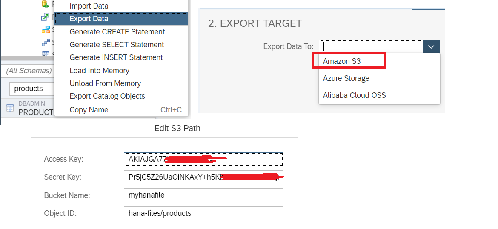Click the orange and blue grid icon
498x229 pixels.
coord(46,30)
